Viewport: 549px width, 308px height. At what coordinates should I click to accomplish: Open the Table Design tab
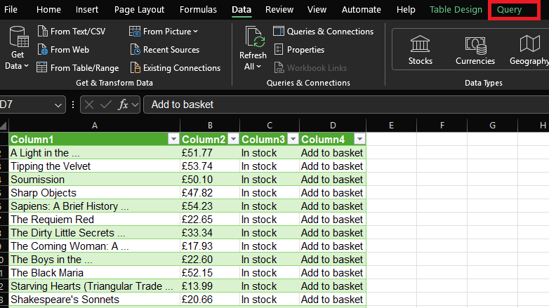tap(456, 9)
